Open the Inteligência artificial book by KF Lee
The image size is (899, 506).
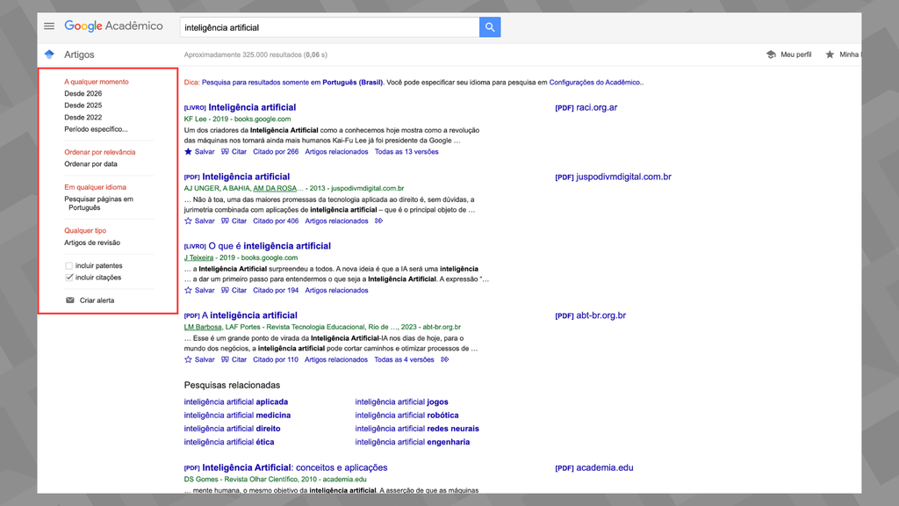252,107
